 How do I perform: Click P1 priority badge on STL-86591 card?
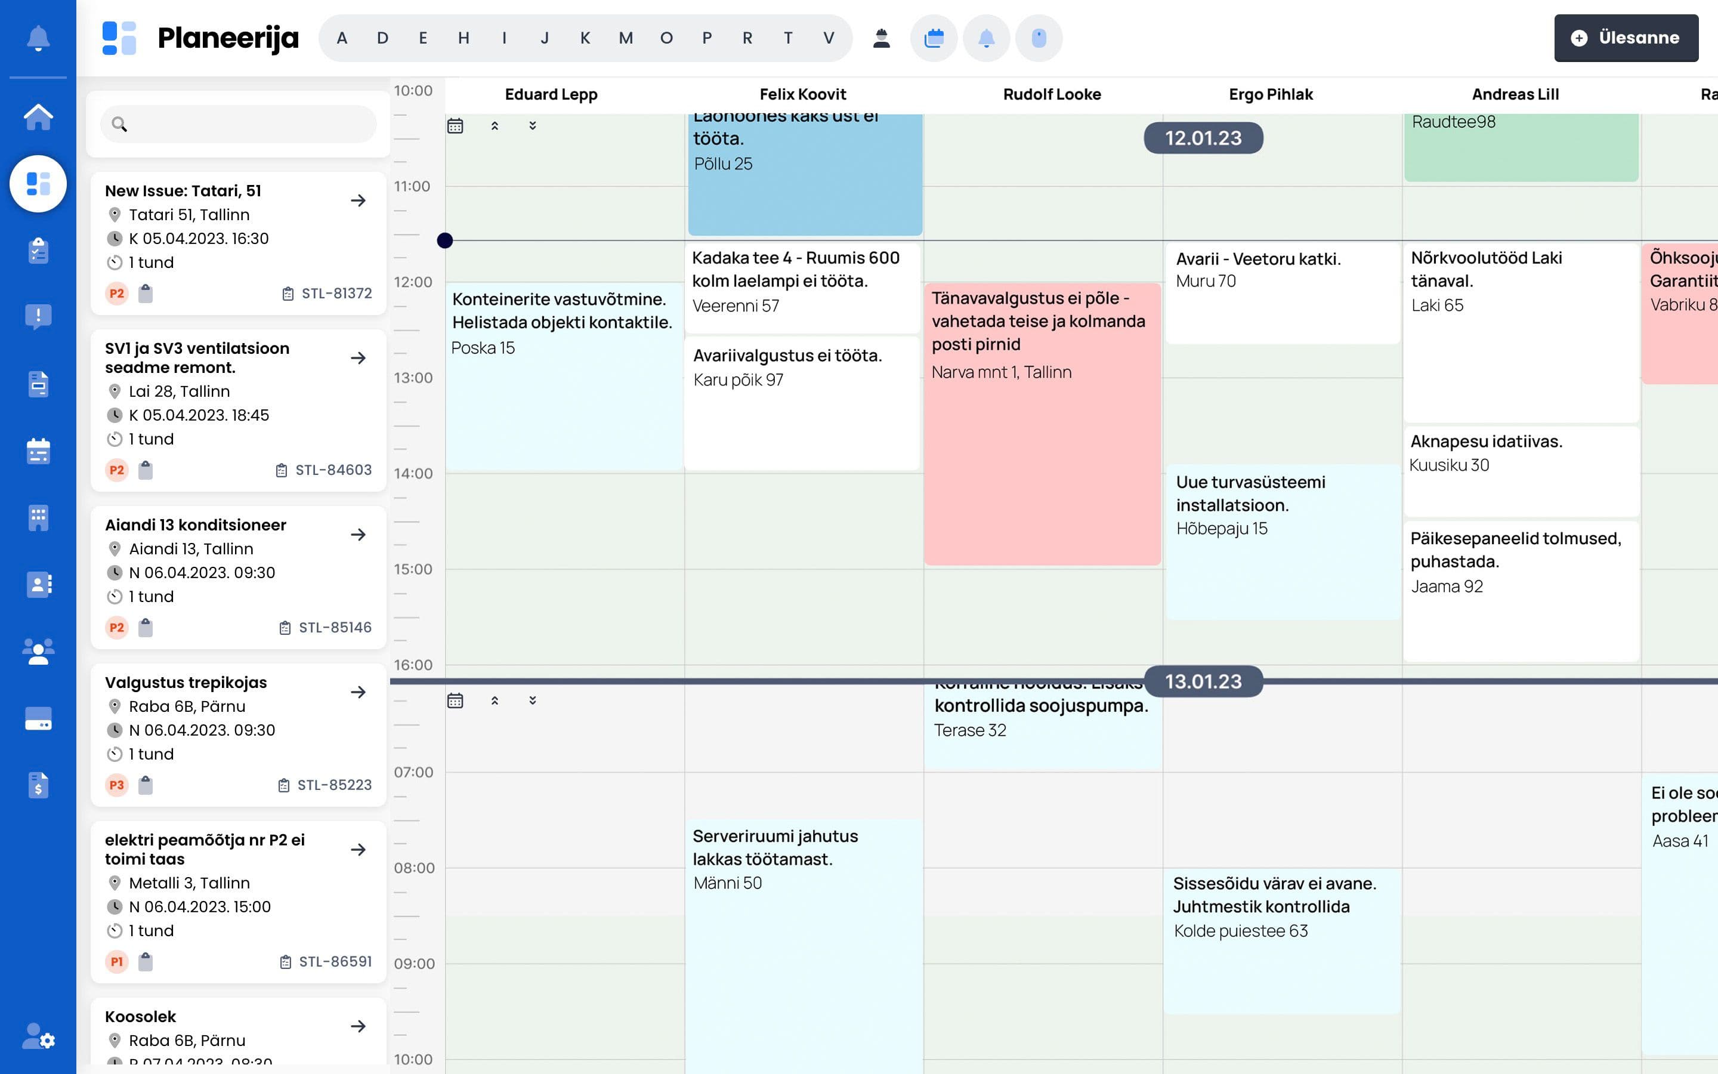[x=116, y=962]
